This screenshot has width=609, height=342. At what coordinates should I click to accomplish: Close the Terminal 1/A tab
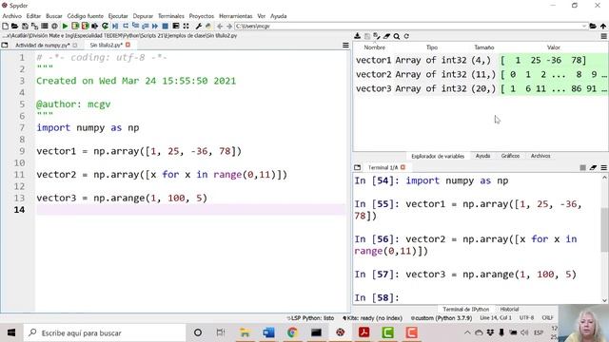coord(403,167)
